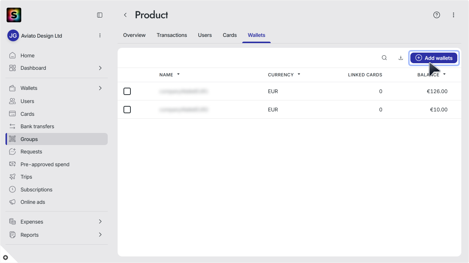Select the checkbox for the €10.00 wallet
The image size is (469, 263).
127,110
